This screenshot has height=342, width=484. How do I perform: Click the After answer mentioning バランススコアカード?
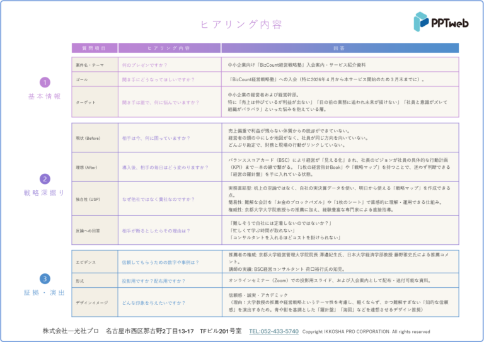pos(339,167)
